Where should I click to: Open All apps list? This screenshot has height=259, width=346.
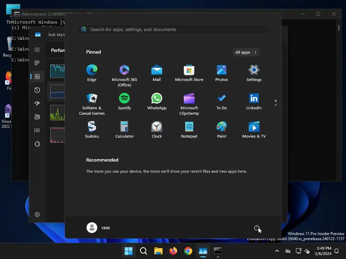(x=246, y=52)
